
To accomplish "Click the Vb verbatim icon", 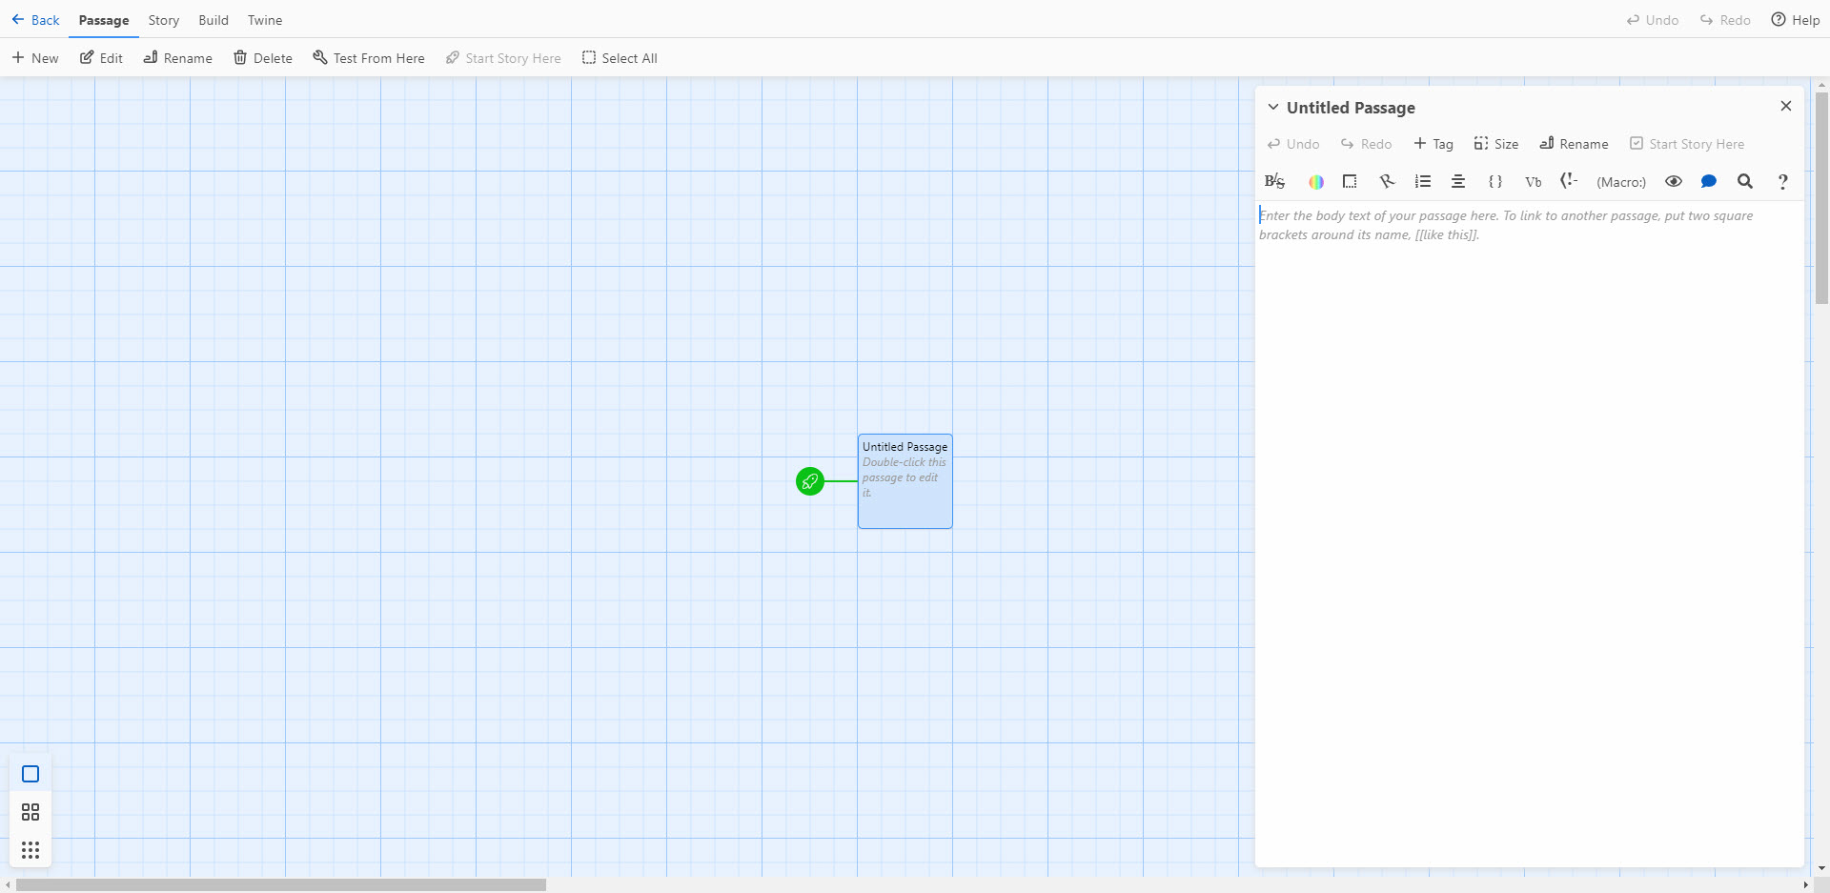I will (x=1533, y=182).
